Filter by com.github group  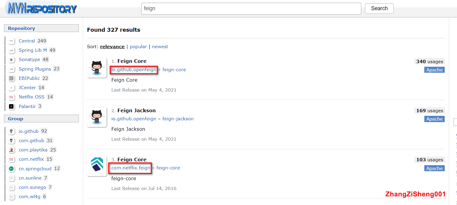[x=31, y=141]
